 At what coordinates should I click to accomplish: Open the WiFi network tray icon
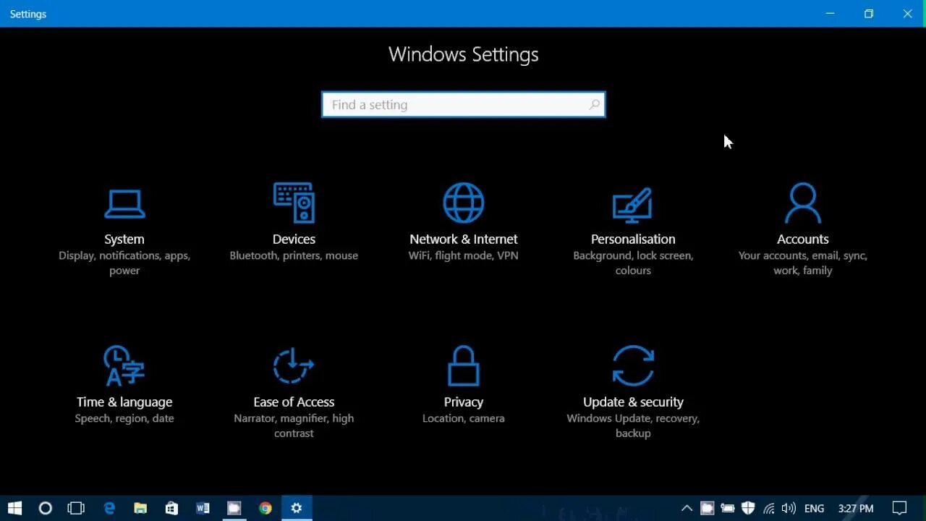[769, 509]
